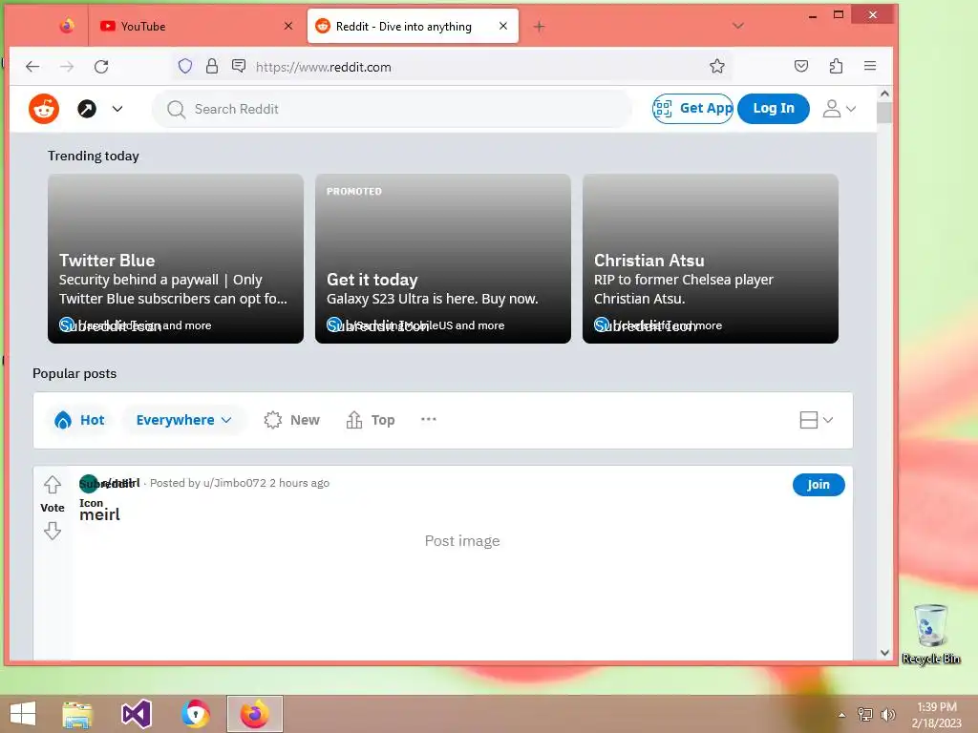This screenshot has height=733, width=978.
Task: Click the taskbar volume speaker icon
Action: tap(888, 715)
